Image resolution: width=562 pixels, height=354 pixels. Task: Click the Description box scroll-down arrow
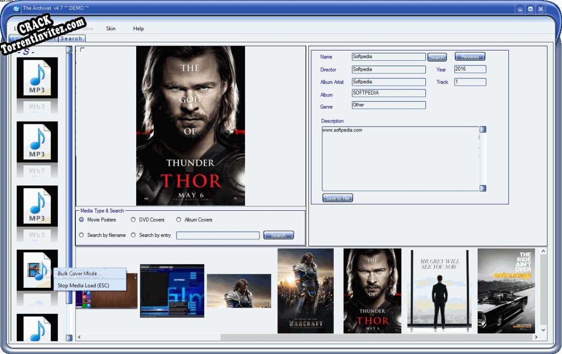(x=483, y=187)
